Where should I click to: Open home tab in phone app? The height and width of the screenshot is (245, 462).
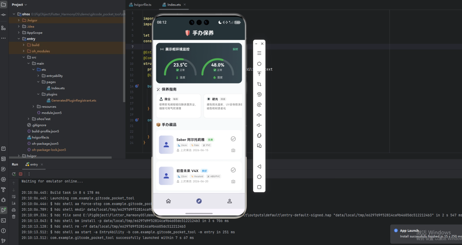click(168, 201)
